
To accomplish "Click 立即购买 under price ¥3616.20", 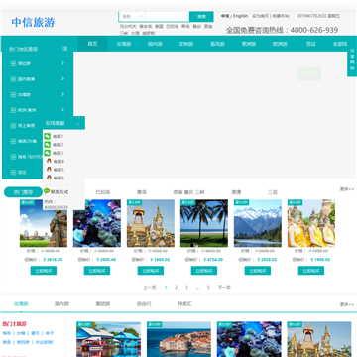I will (44, 271).
